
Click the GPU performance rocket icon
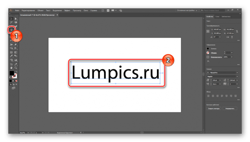pos(121,10)
